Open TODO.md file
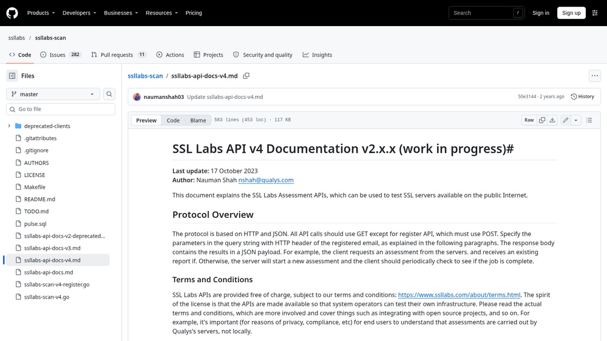The height and width of the screenshot is (341, 607). tap(36, 211)
